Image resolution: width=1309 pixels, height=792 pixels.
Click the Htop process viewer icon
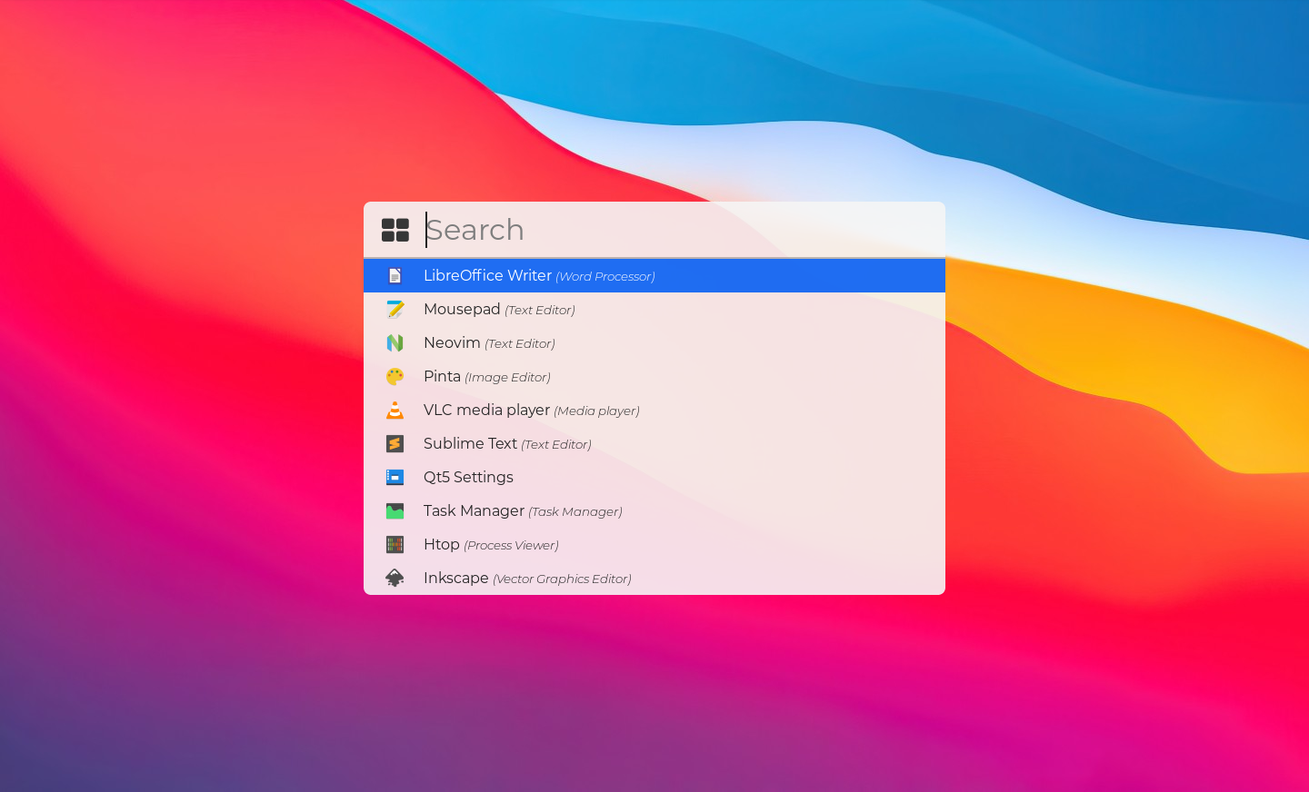click(395, 544)
